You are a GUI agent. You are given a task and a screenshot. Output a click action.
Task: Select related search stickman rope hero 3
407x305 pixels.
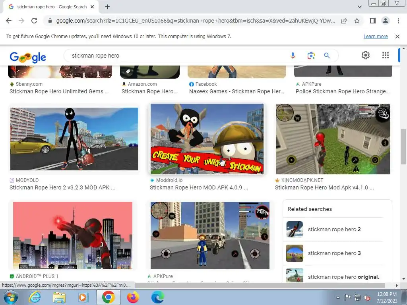coord(335,253)
